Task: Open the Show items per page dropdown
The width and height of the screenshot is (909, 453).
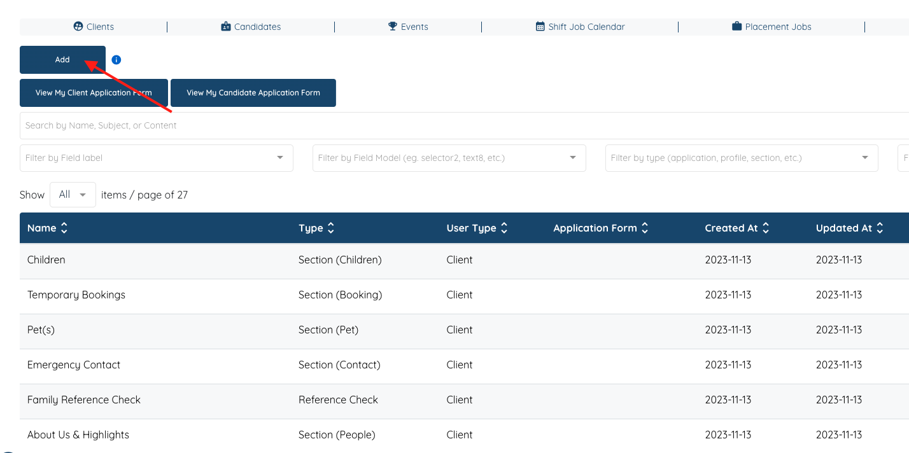Action: (72, 194)
